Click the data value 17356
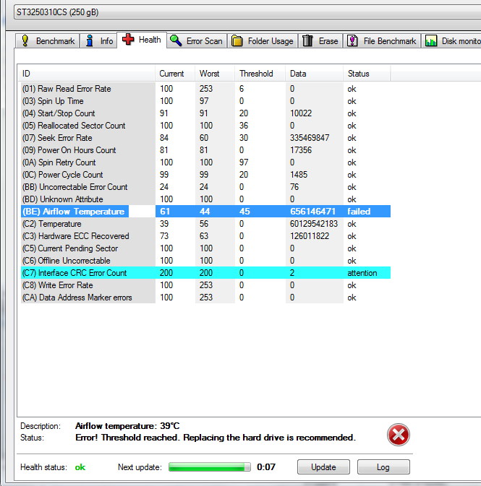Image resolution: width=481 pixels, height=486 pixels. (301, 150)
